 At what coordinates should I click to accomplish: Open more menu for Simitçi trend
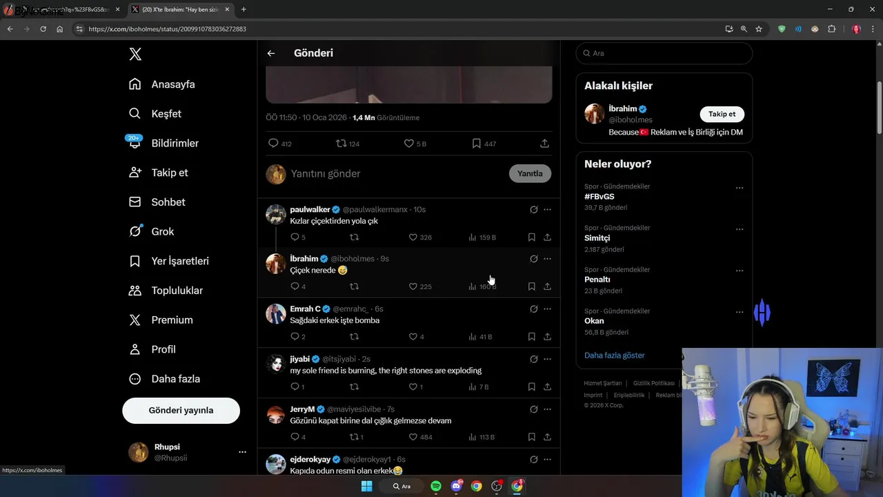click(x=740, y=229)
